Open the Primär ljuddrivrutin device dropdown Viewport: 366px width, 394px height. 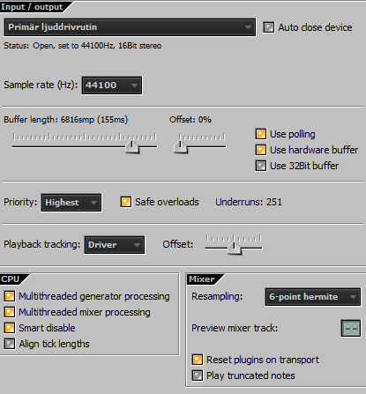click(130, 27)
